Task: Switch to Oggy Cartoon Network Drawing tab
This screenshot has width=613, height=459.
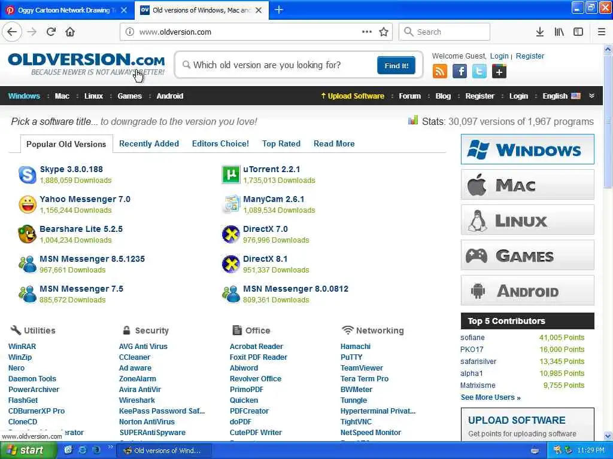Action: (x=66, y=10)
